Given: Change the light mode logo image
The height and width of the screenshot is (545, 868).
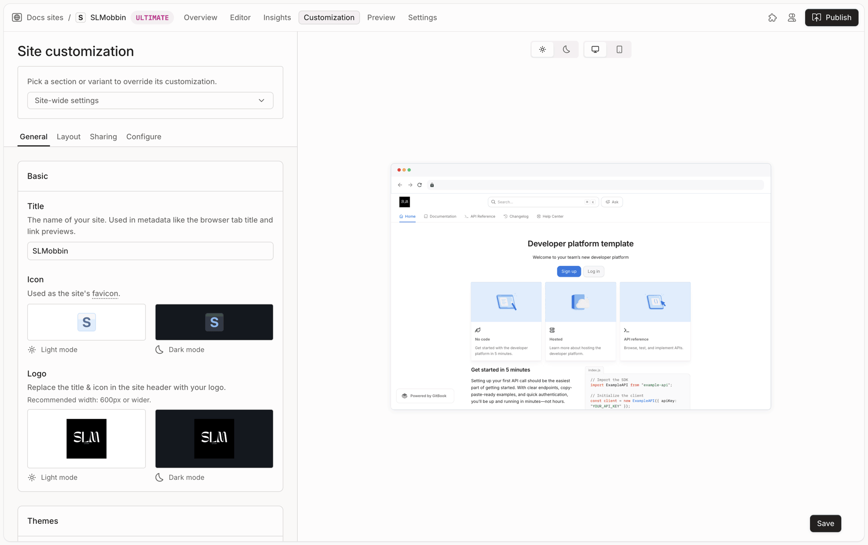Looking at the screenshot, I should click(86, 439).
